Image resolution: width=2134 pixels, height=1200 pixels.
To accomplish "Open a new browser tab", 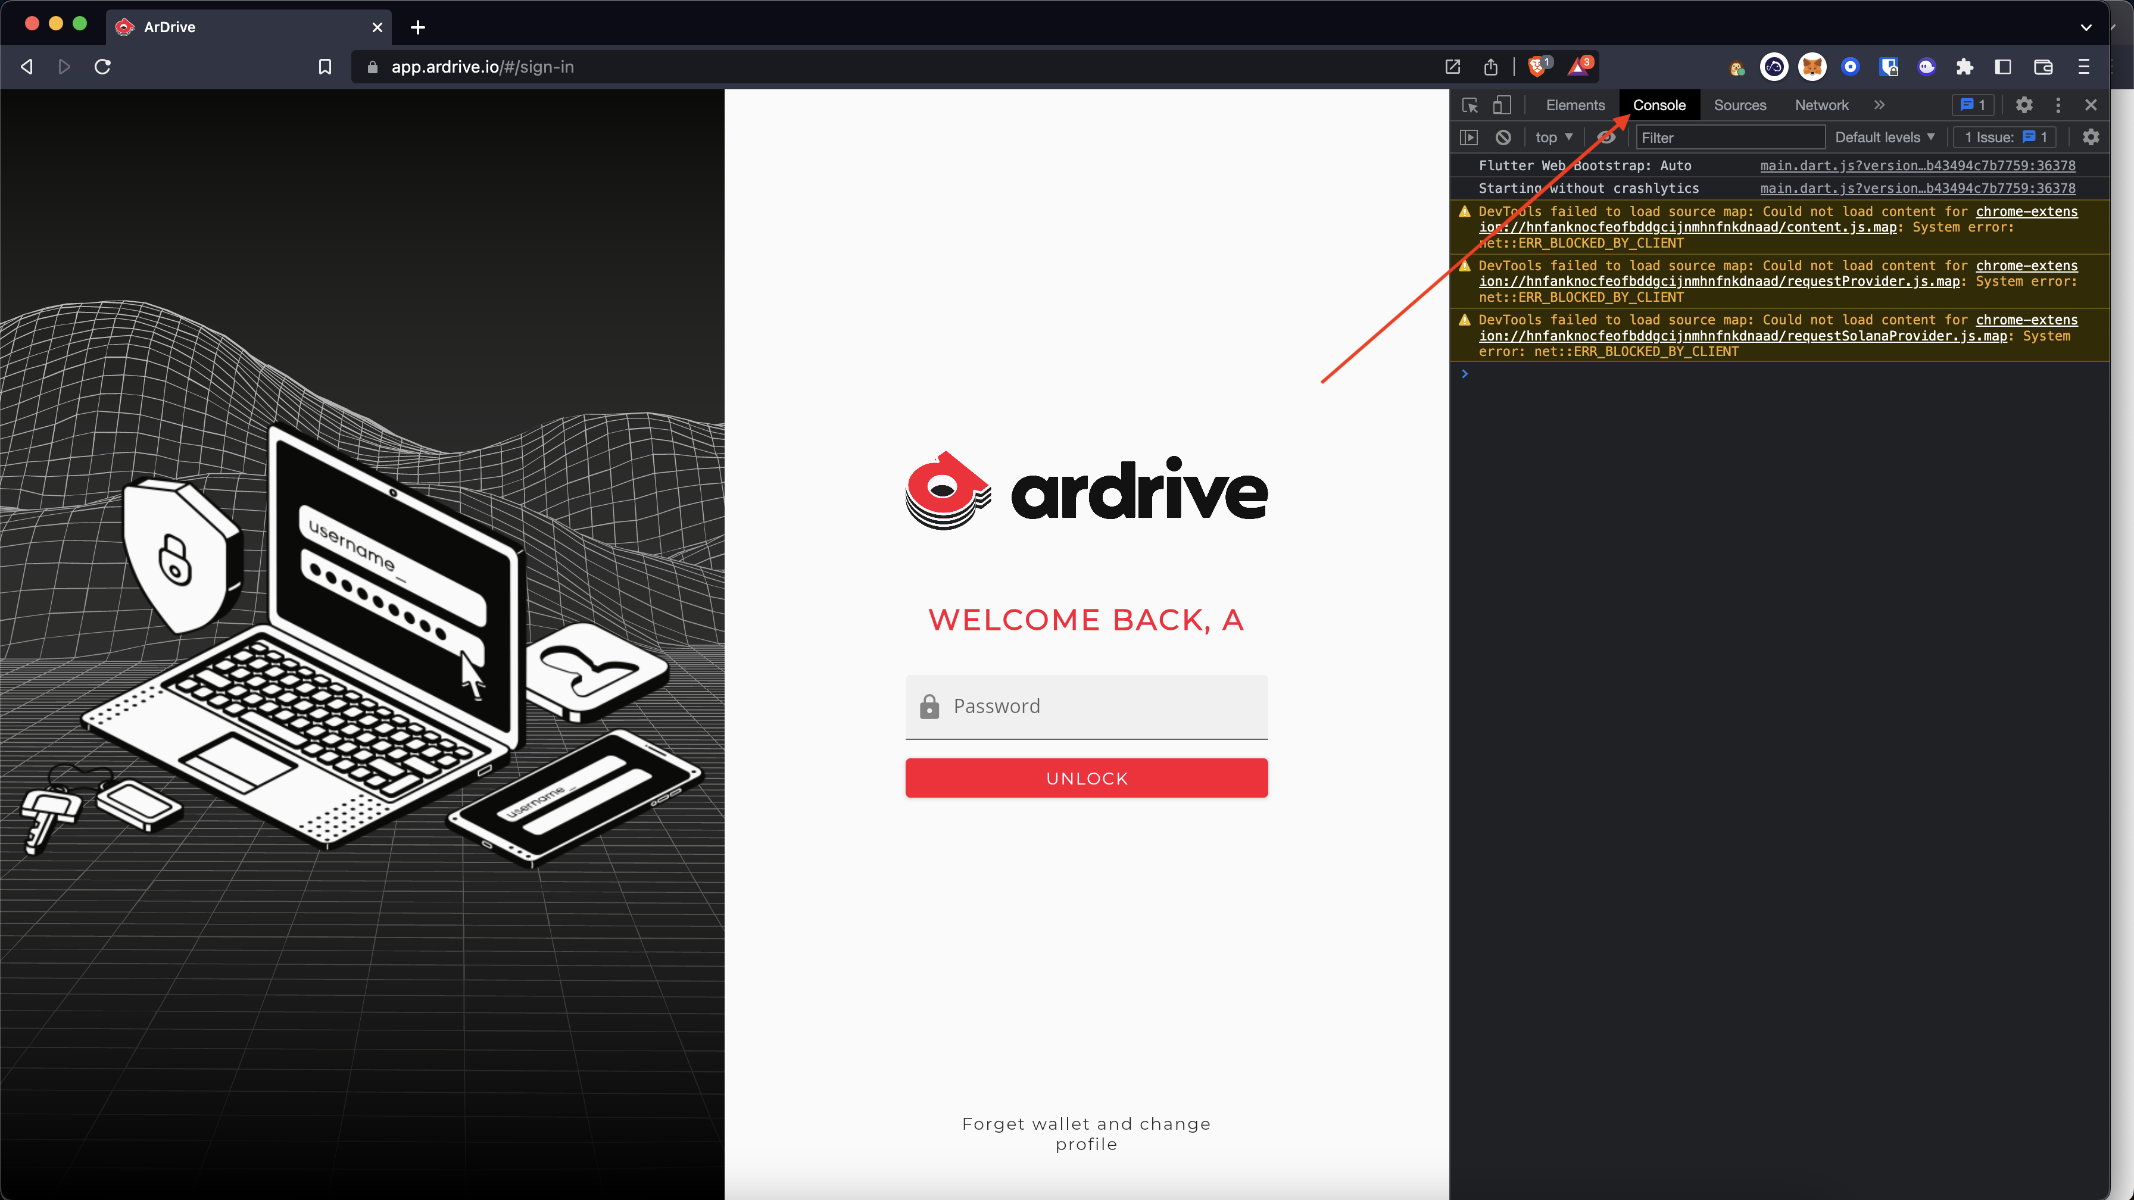I will point(417,27).
